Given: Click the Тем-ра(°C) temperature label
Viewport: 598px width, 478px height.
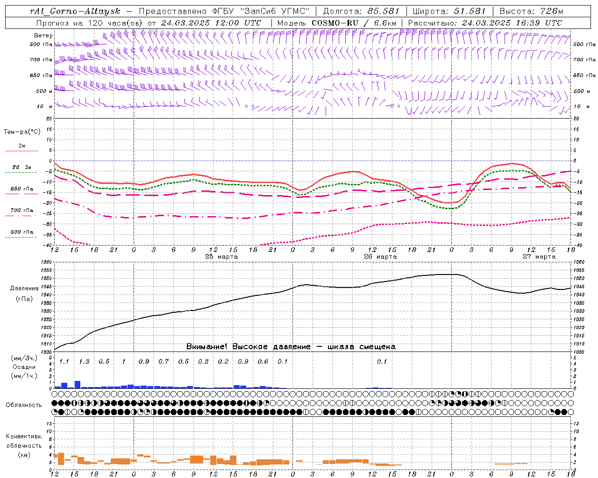Looking at the screenshot, I should [22, 132].
